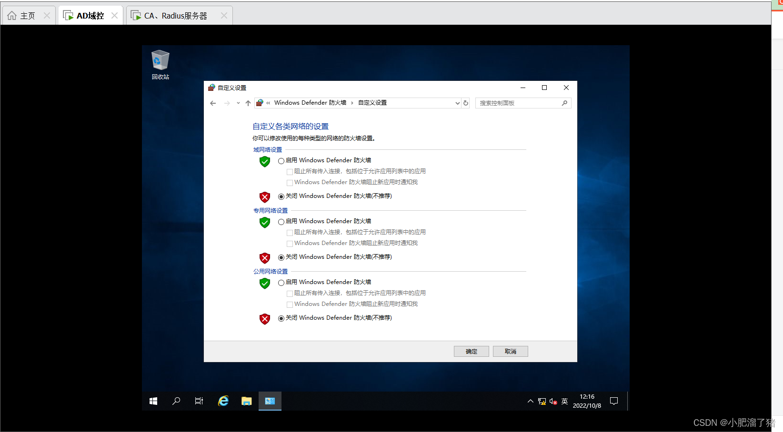Show hidden system tray icons
The width and height of the screenshot is (783, 432).
coord(531,401)
